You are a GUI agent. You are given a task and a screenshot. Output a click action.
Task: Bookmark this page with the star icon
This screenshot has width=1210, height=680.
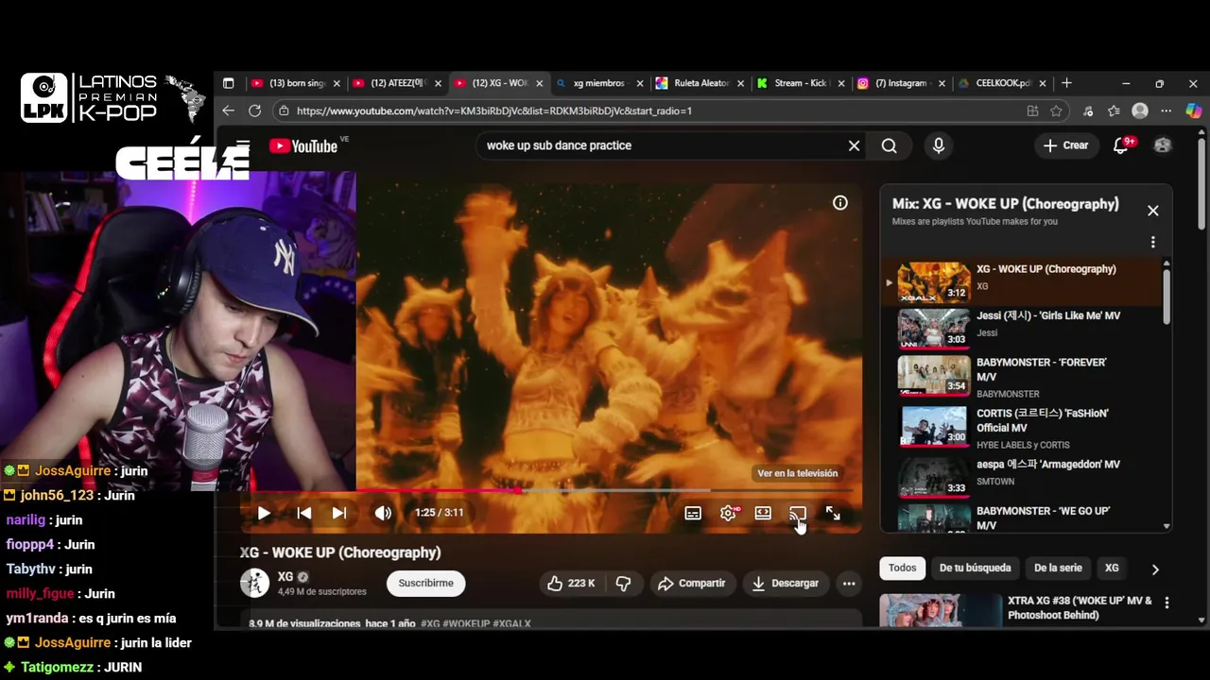click(1056, 110)
